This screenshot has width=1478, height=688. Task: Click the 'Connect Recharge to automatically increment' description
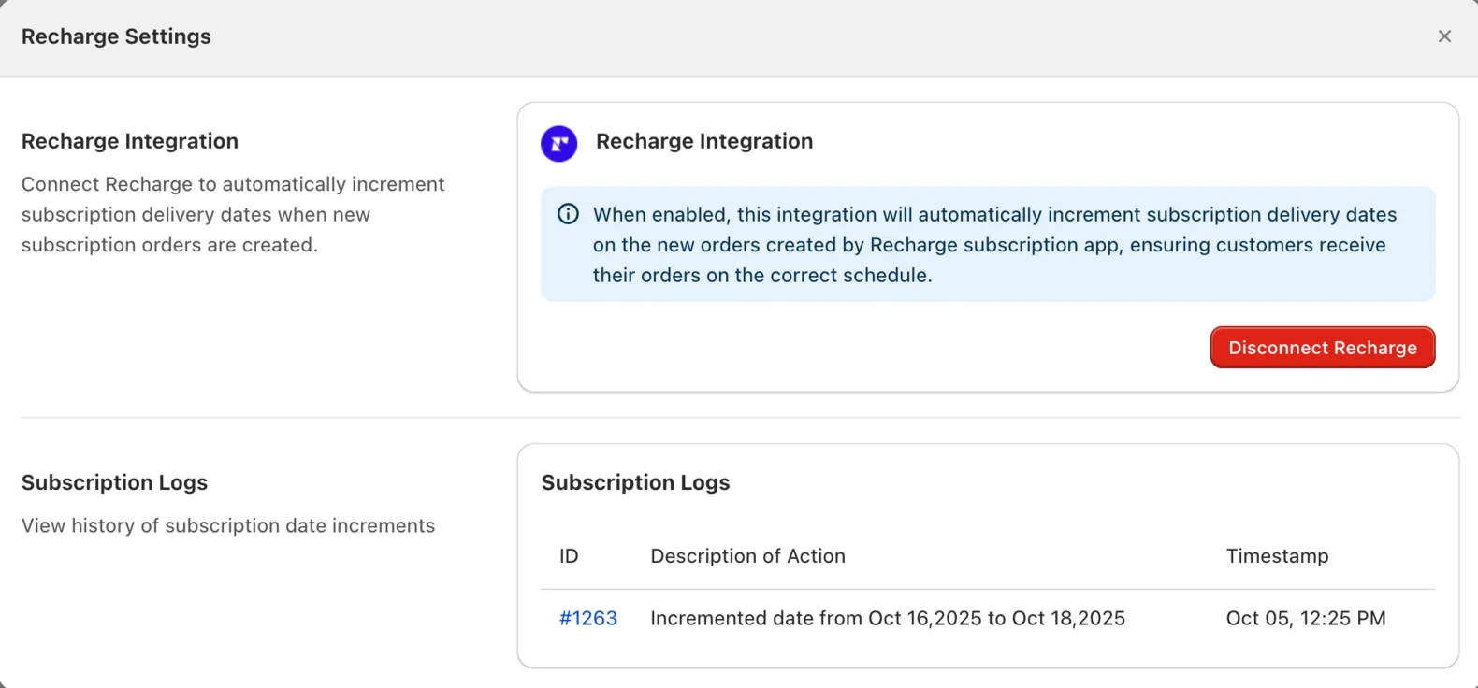click(x=233, y=214)
